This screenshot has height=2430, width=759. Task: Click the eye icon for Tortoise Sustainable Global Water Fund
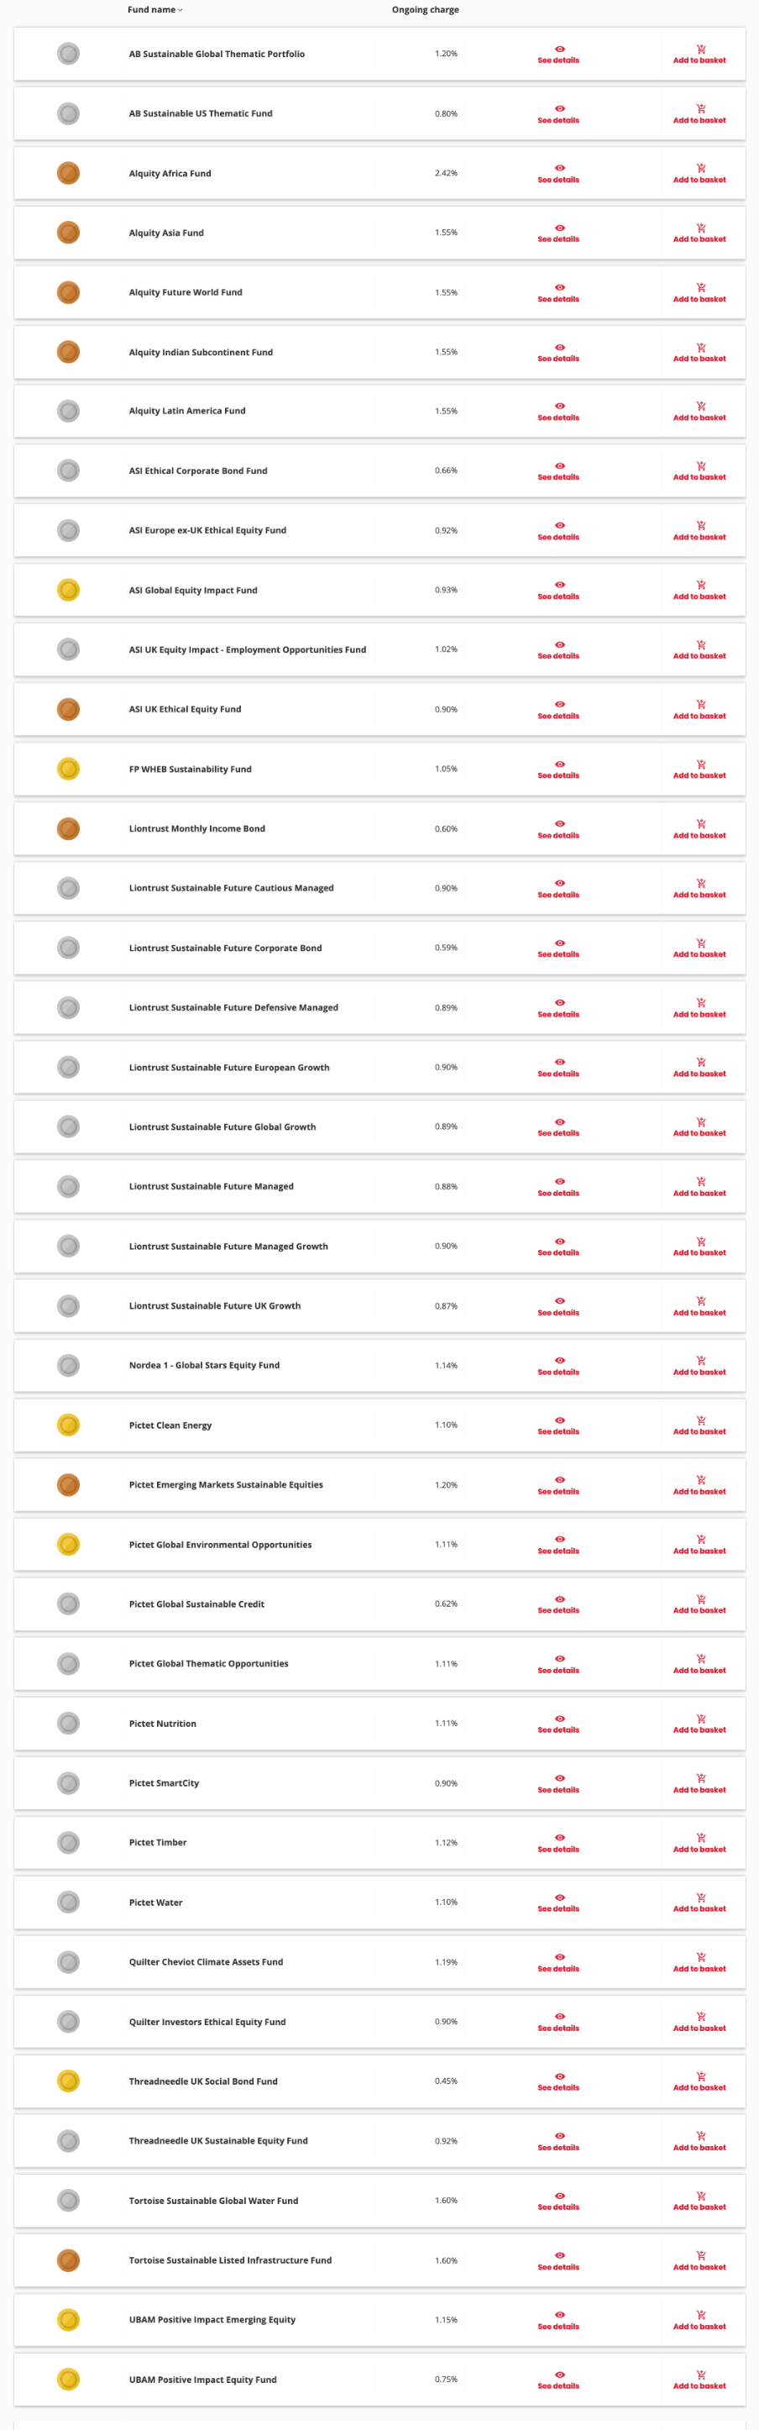point(559,2195)
